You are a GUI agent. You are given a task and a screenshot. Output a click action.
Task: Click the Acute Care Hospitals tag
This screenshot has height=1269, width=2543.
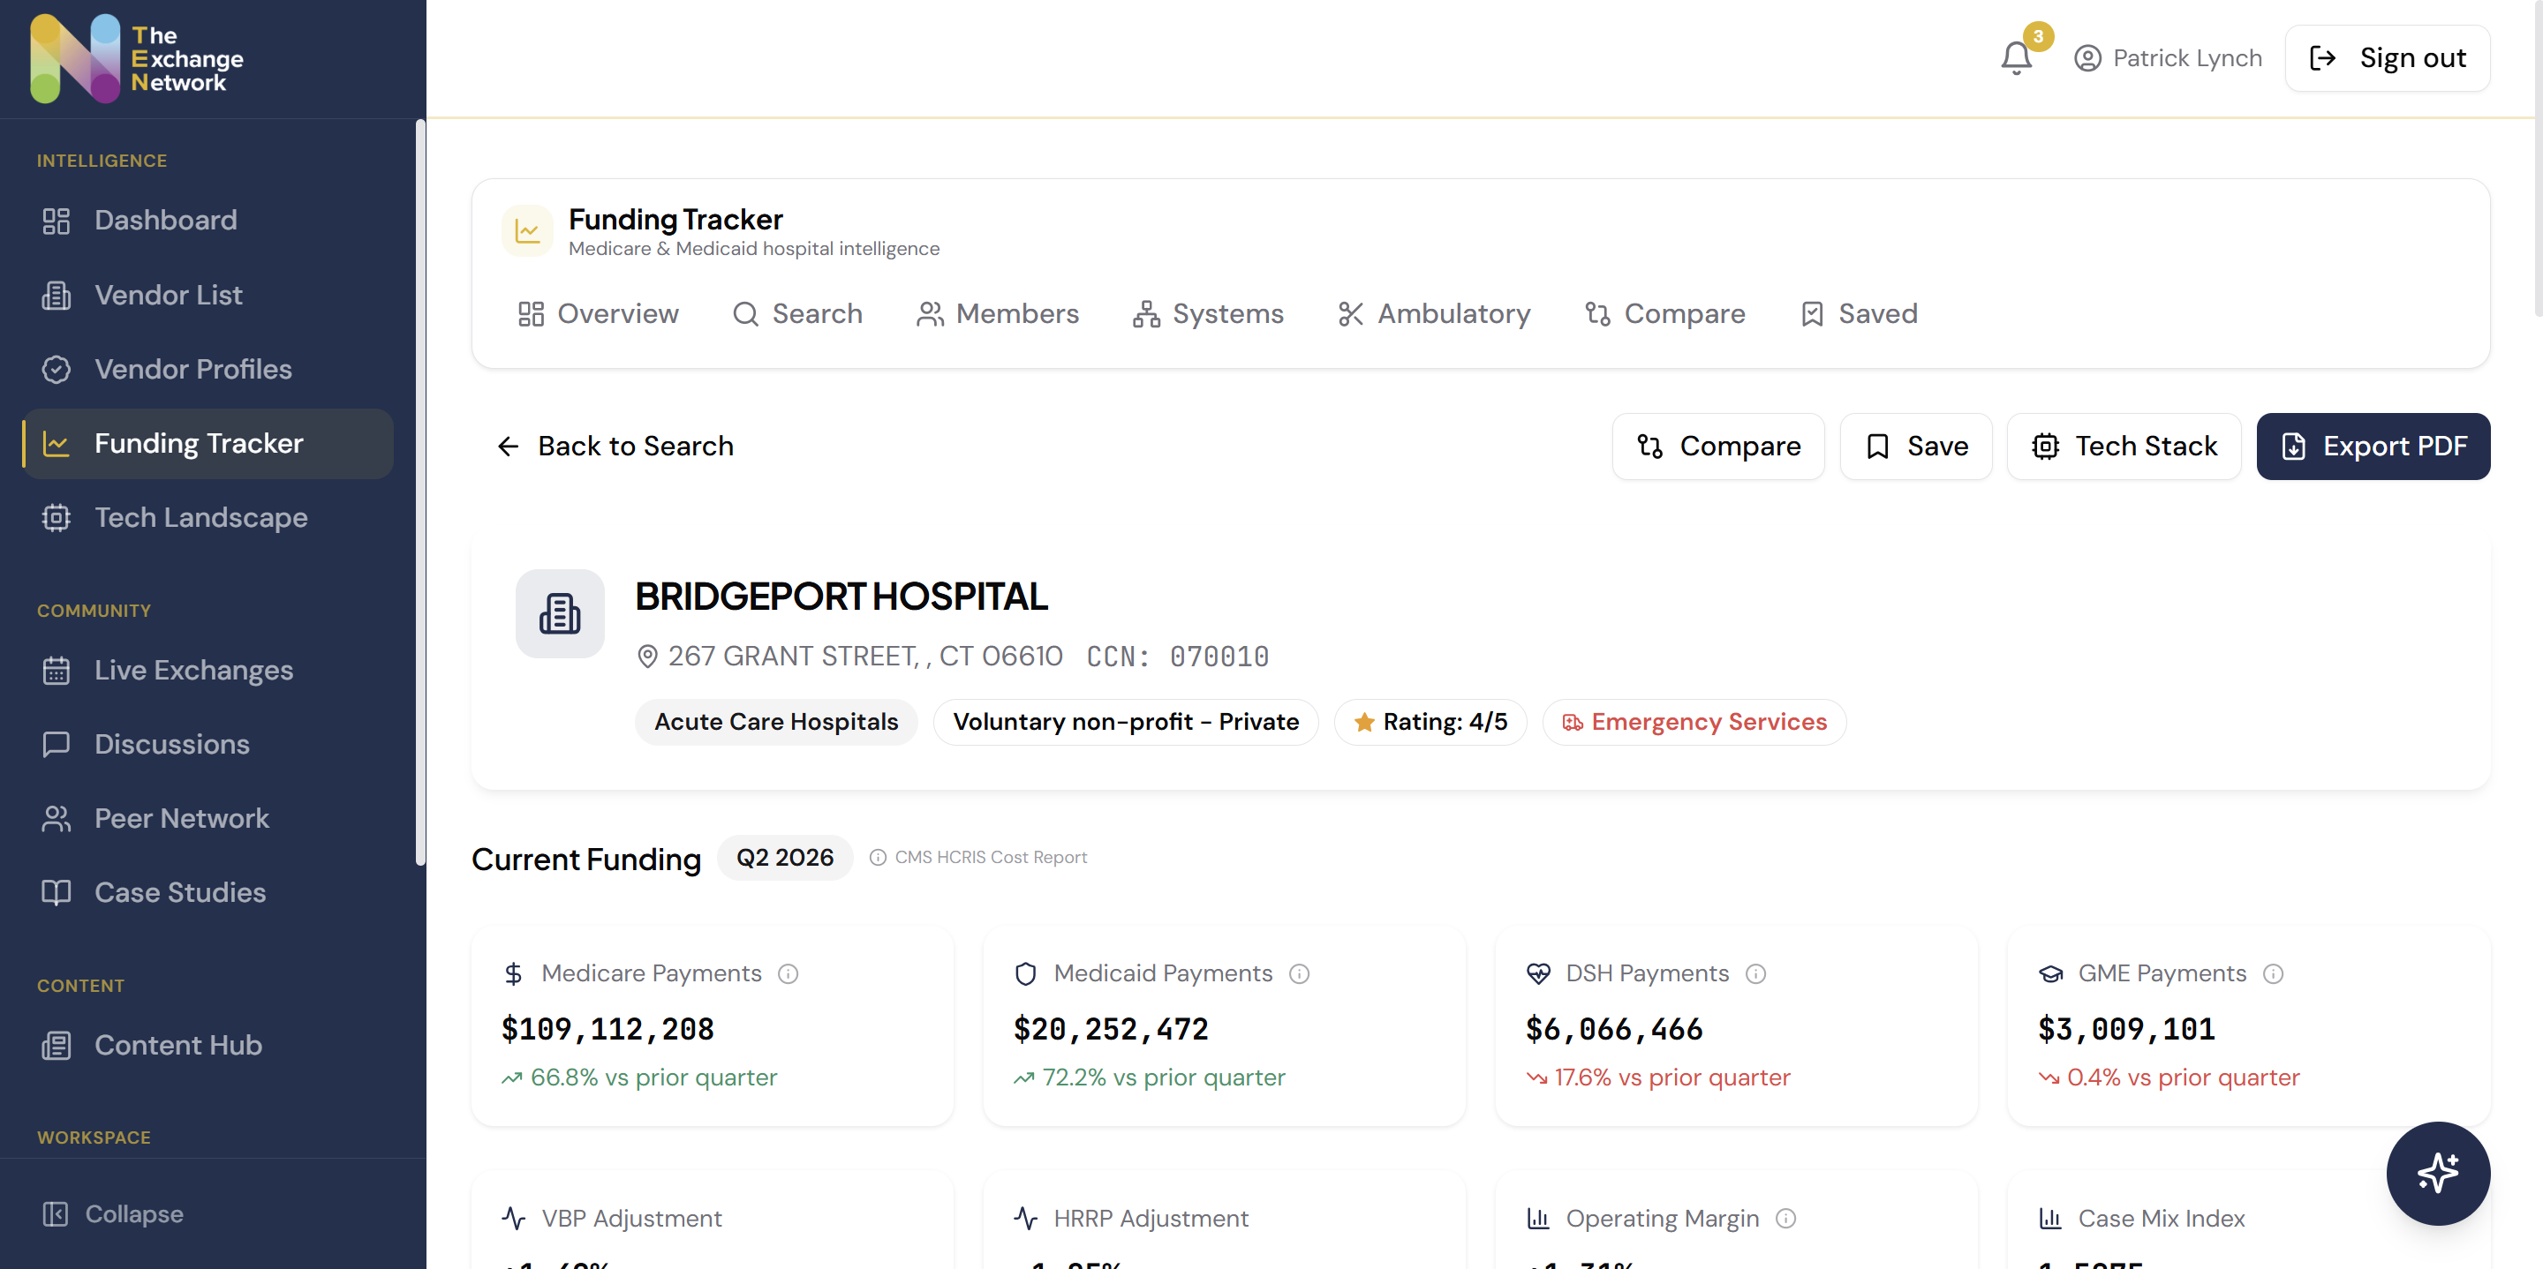776,723
